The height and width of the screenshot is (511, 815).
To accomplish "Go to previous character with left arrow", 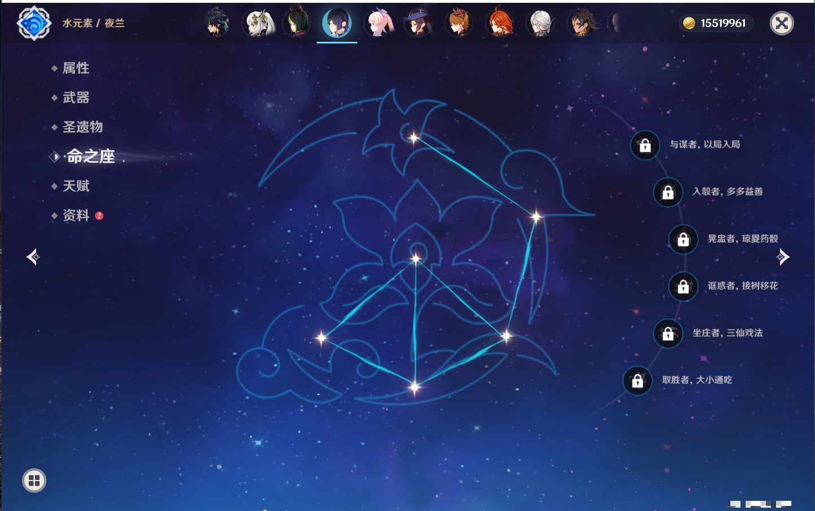I will (x=33, y=257).
